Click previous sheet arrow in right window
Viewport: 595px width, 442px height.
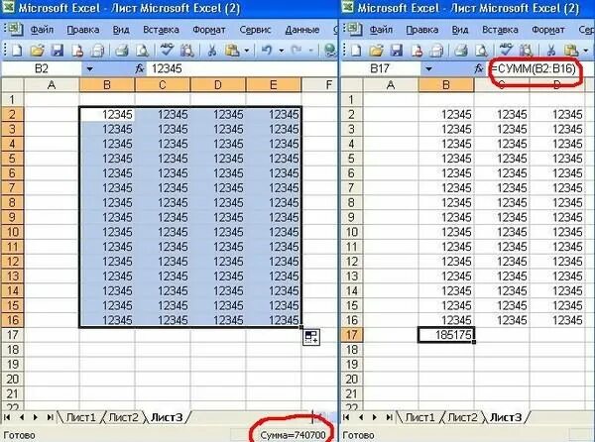(x=361, y=417)
